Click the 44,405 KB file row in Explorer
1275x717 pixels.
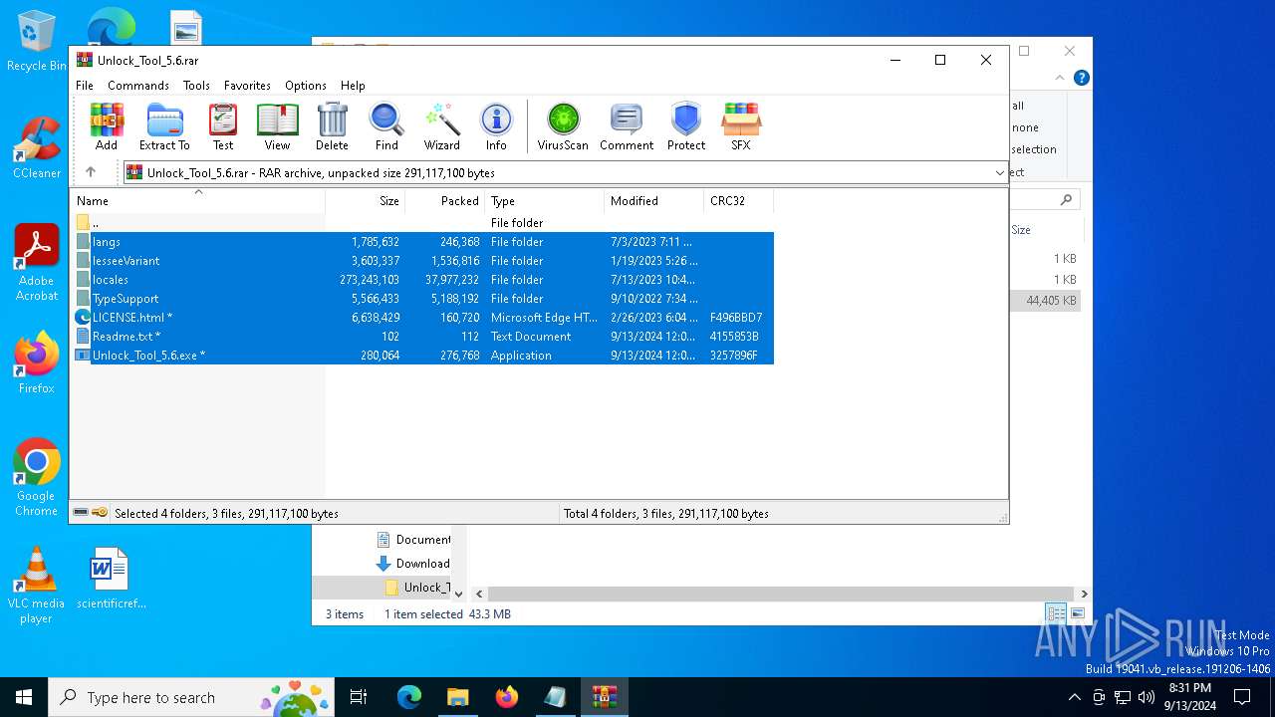point(1046,300)
